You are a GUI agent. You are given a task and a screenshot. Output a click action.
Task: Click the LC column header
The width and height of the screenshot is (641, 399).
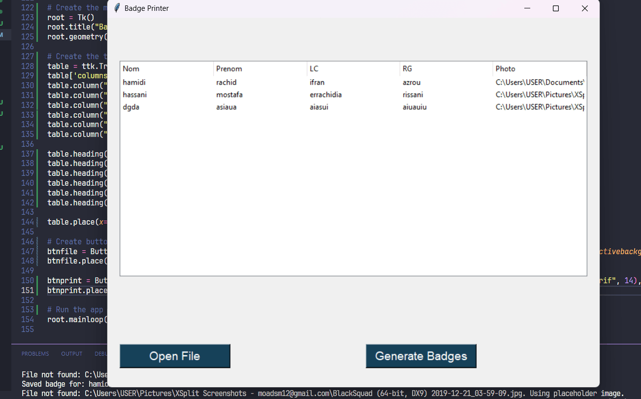click(x=314, y=68)
